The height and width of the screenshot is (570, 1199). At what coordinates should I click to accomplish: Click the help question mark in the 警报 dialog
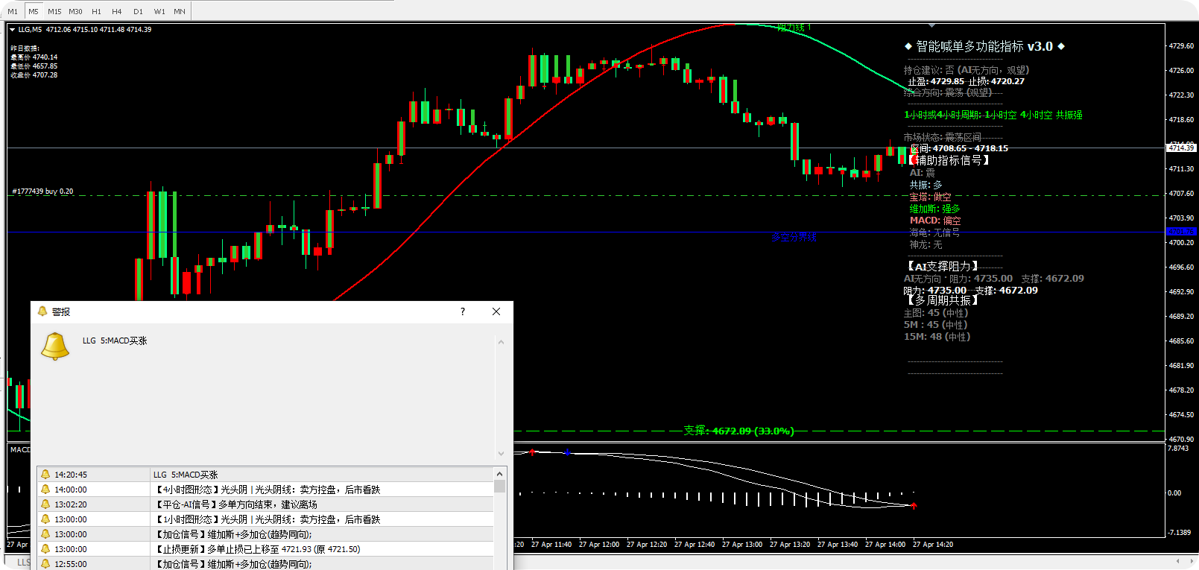463,311
